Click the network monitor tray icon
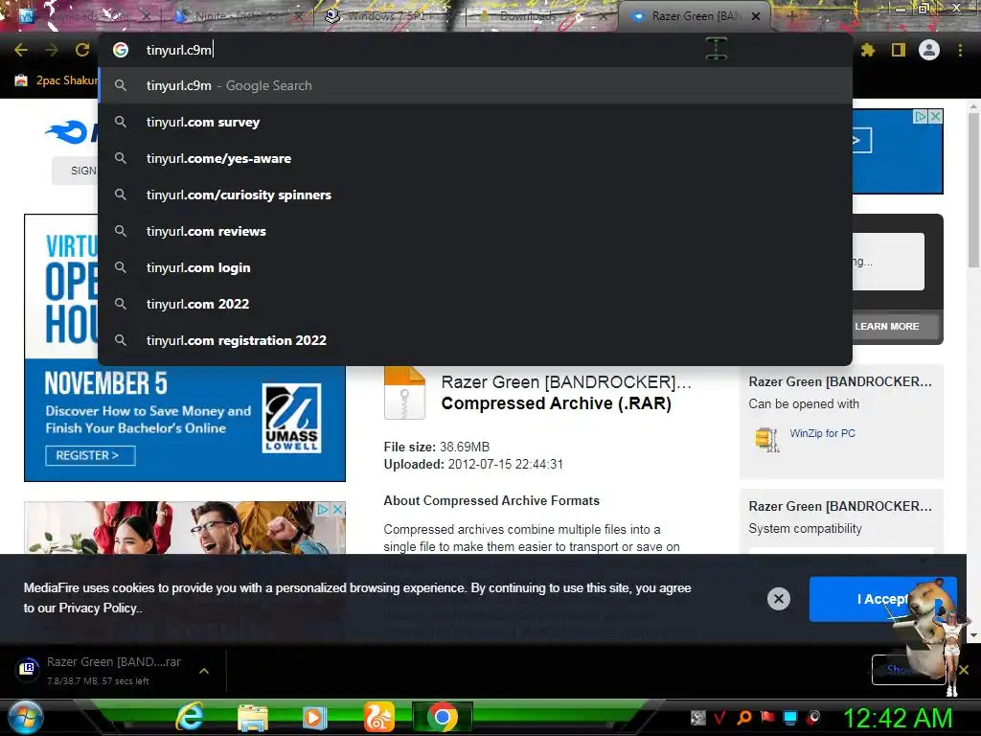This screenshot has height=736, width=981. point(790,717)
